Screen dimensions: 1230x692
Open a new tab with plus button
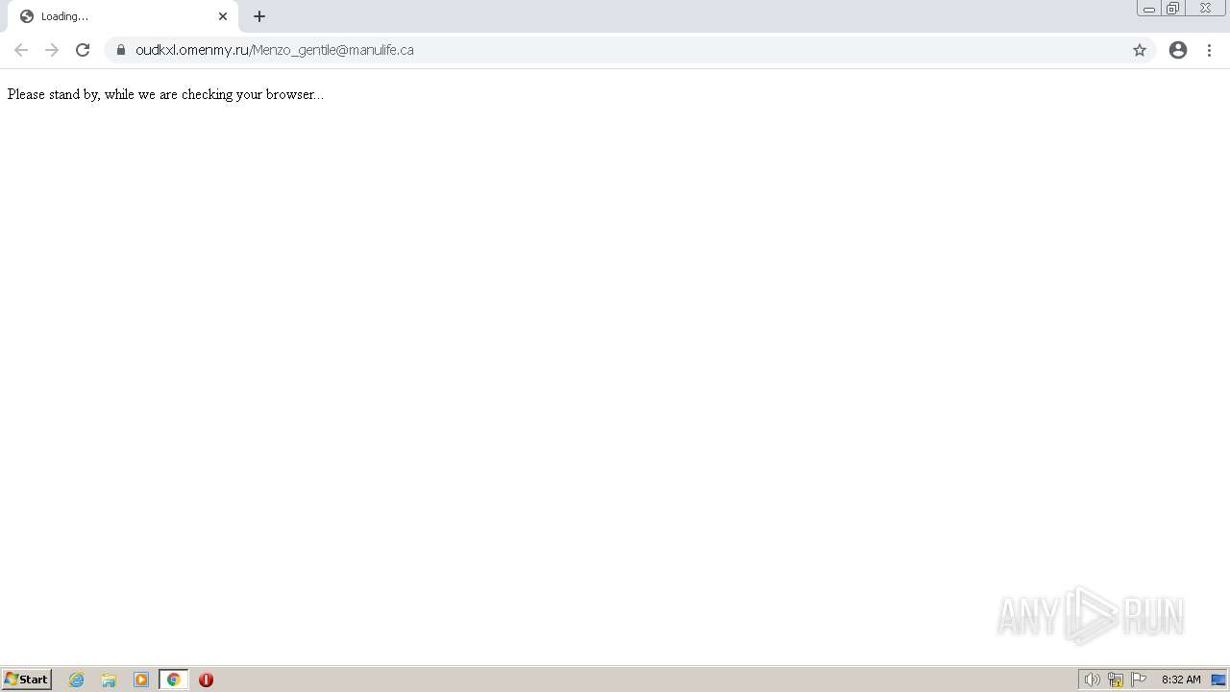[x=259, y=16]
